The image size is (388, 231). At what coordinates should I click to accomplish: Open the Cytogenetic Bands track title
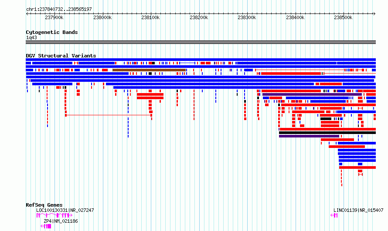click(x=52, y=32)
